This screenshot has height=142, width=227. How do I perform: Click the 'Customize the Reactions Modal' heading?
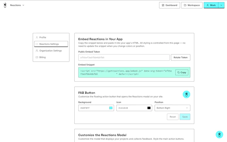tap(102, 135)
